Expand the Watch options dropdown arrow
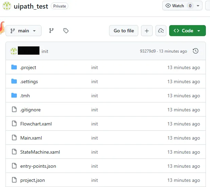 [198, 6]
